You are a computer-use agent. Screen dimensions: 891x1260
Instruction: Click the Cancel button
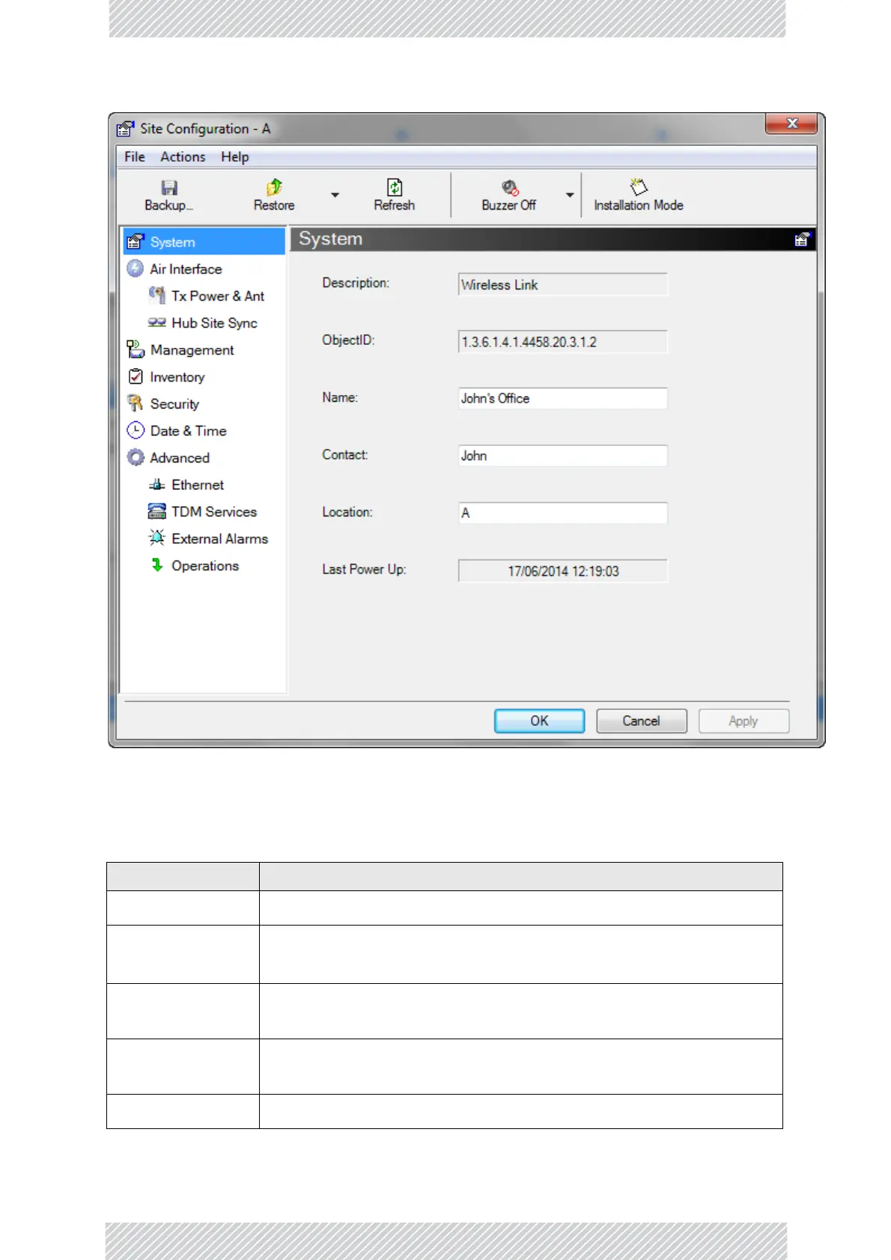[x=642, y=721]
